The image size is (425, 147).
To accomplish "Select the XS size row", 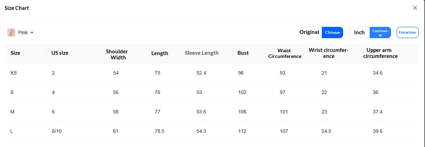I will [x=211, y=73].
